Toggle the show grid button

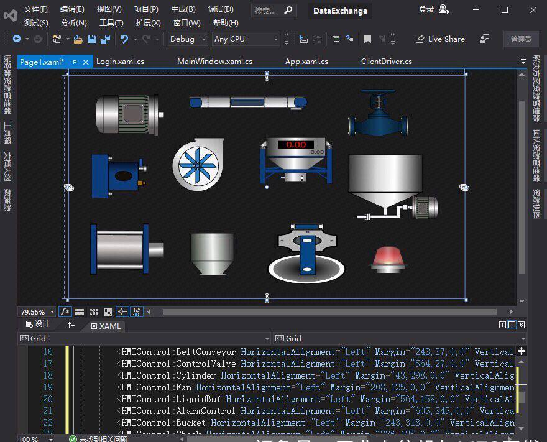coord(81,311)
